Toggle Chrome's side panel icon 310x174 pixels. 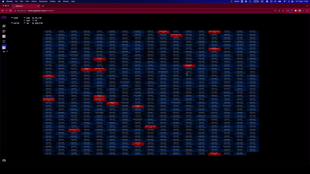tap(300, 11)
